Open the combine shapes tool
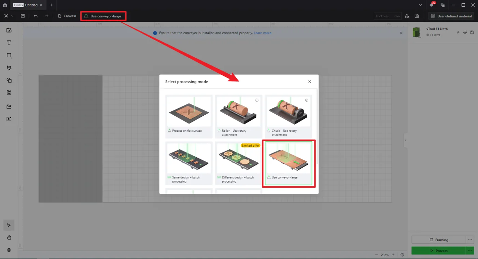Screen dimensions: 478x259 point(9,80)
